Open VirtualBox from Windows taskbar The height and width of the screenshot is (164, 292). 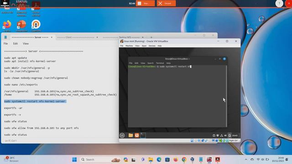tap(193, 159)
